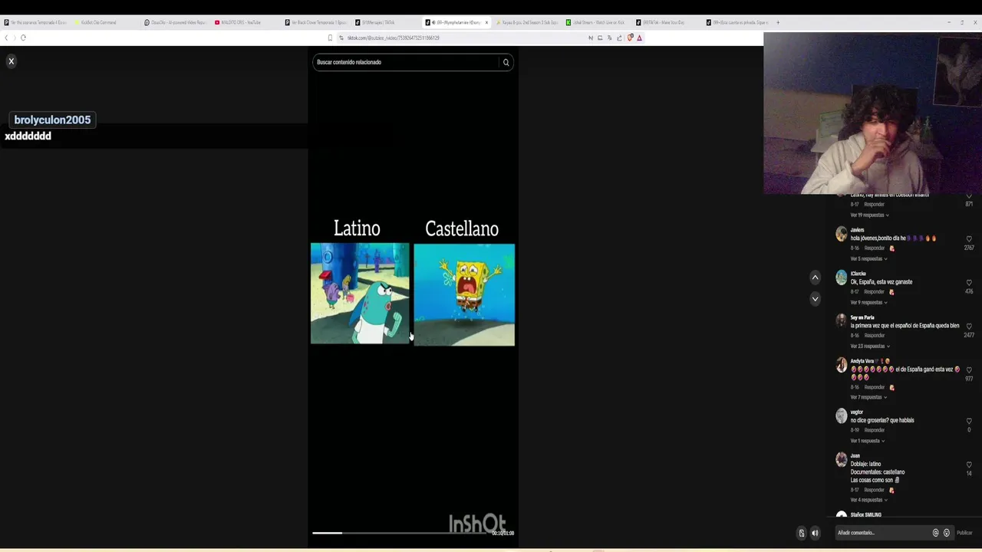The height and width of the screenshot is (552, 982).
Task: Reply to Javiers' comment via Responder
Action: pyautogui.click(x=875, y=248)
